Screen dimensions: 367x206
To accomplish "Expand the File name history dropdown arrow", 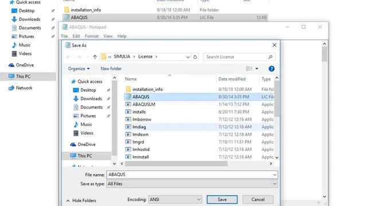I will pos(275,175).
